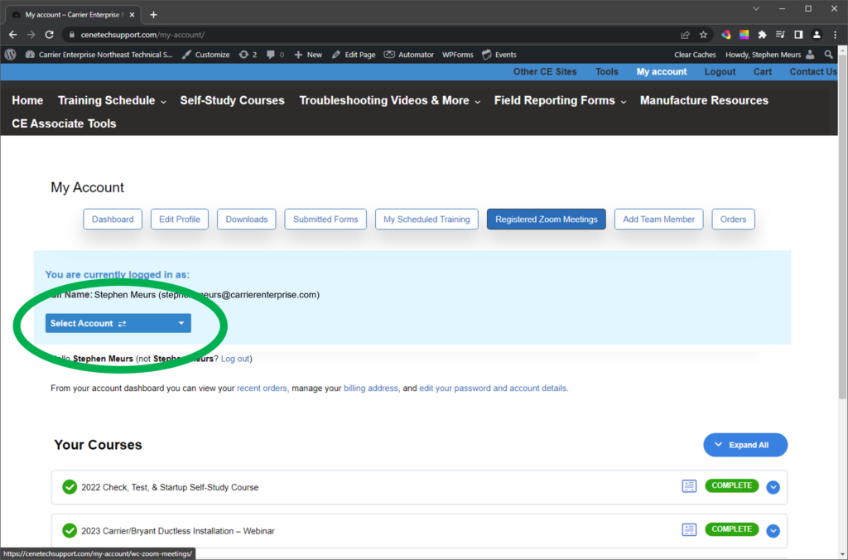Open Automator in the admin bar
Image resolution: width=848 pixels, height=560 pixels.
(x=409, y=55)
